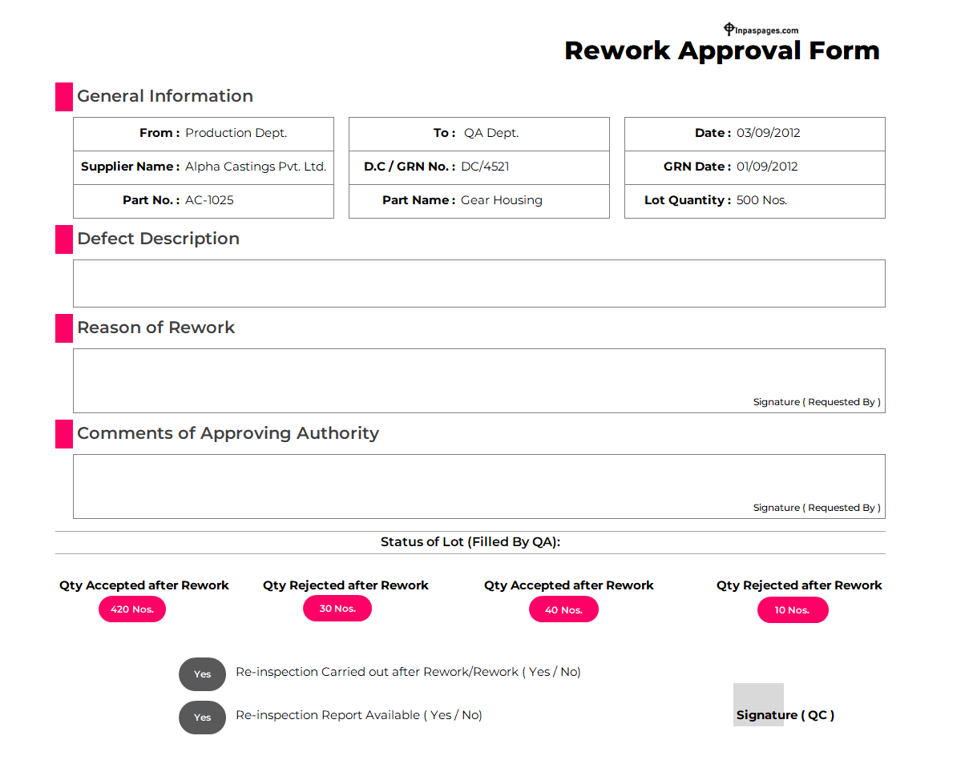Screen dimensions: 973x780
Task: Toggle Yes for Re-inspection Carried out
Action: pos(202,674)
